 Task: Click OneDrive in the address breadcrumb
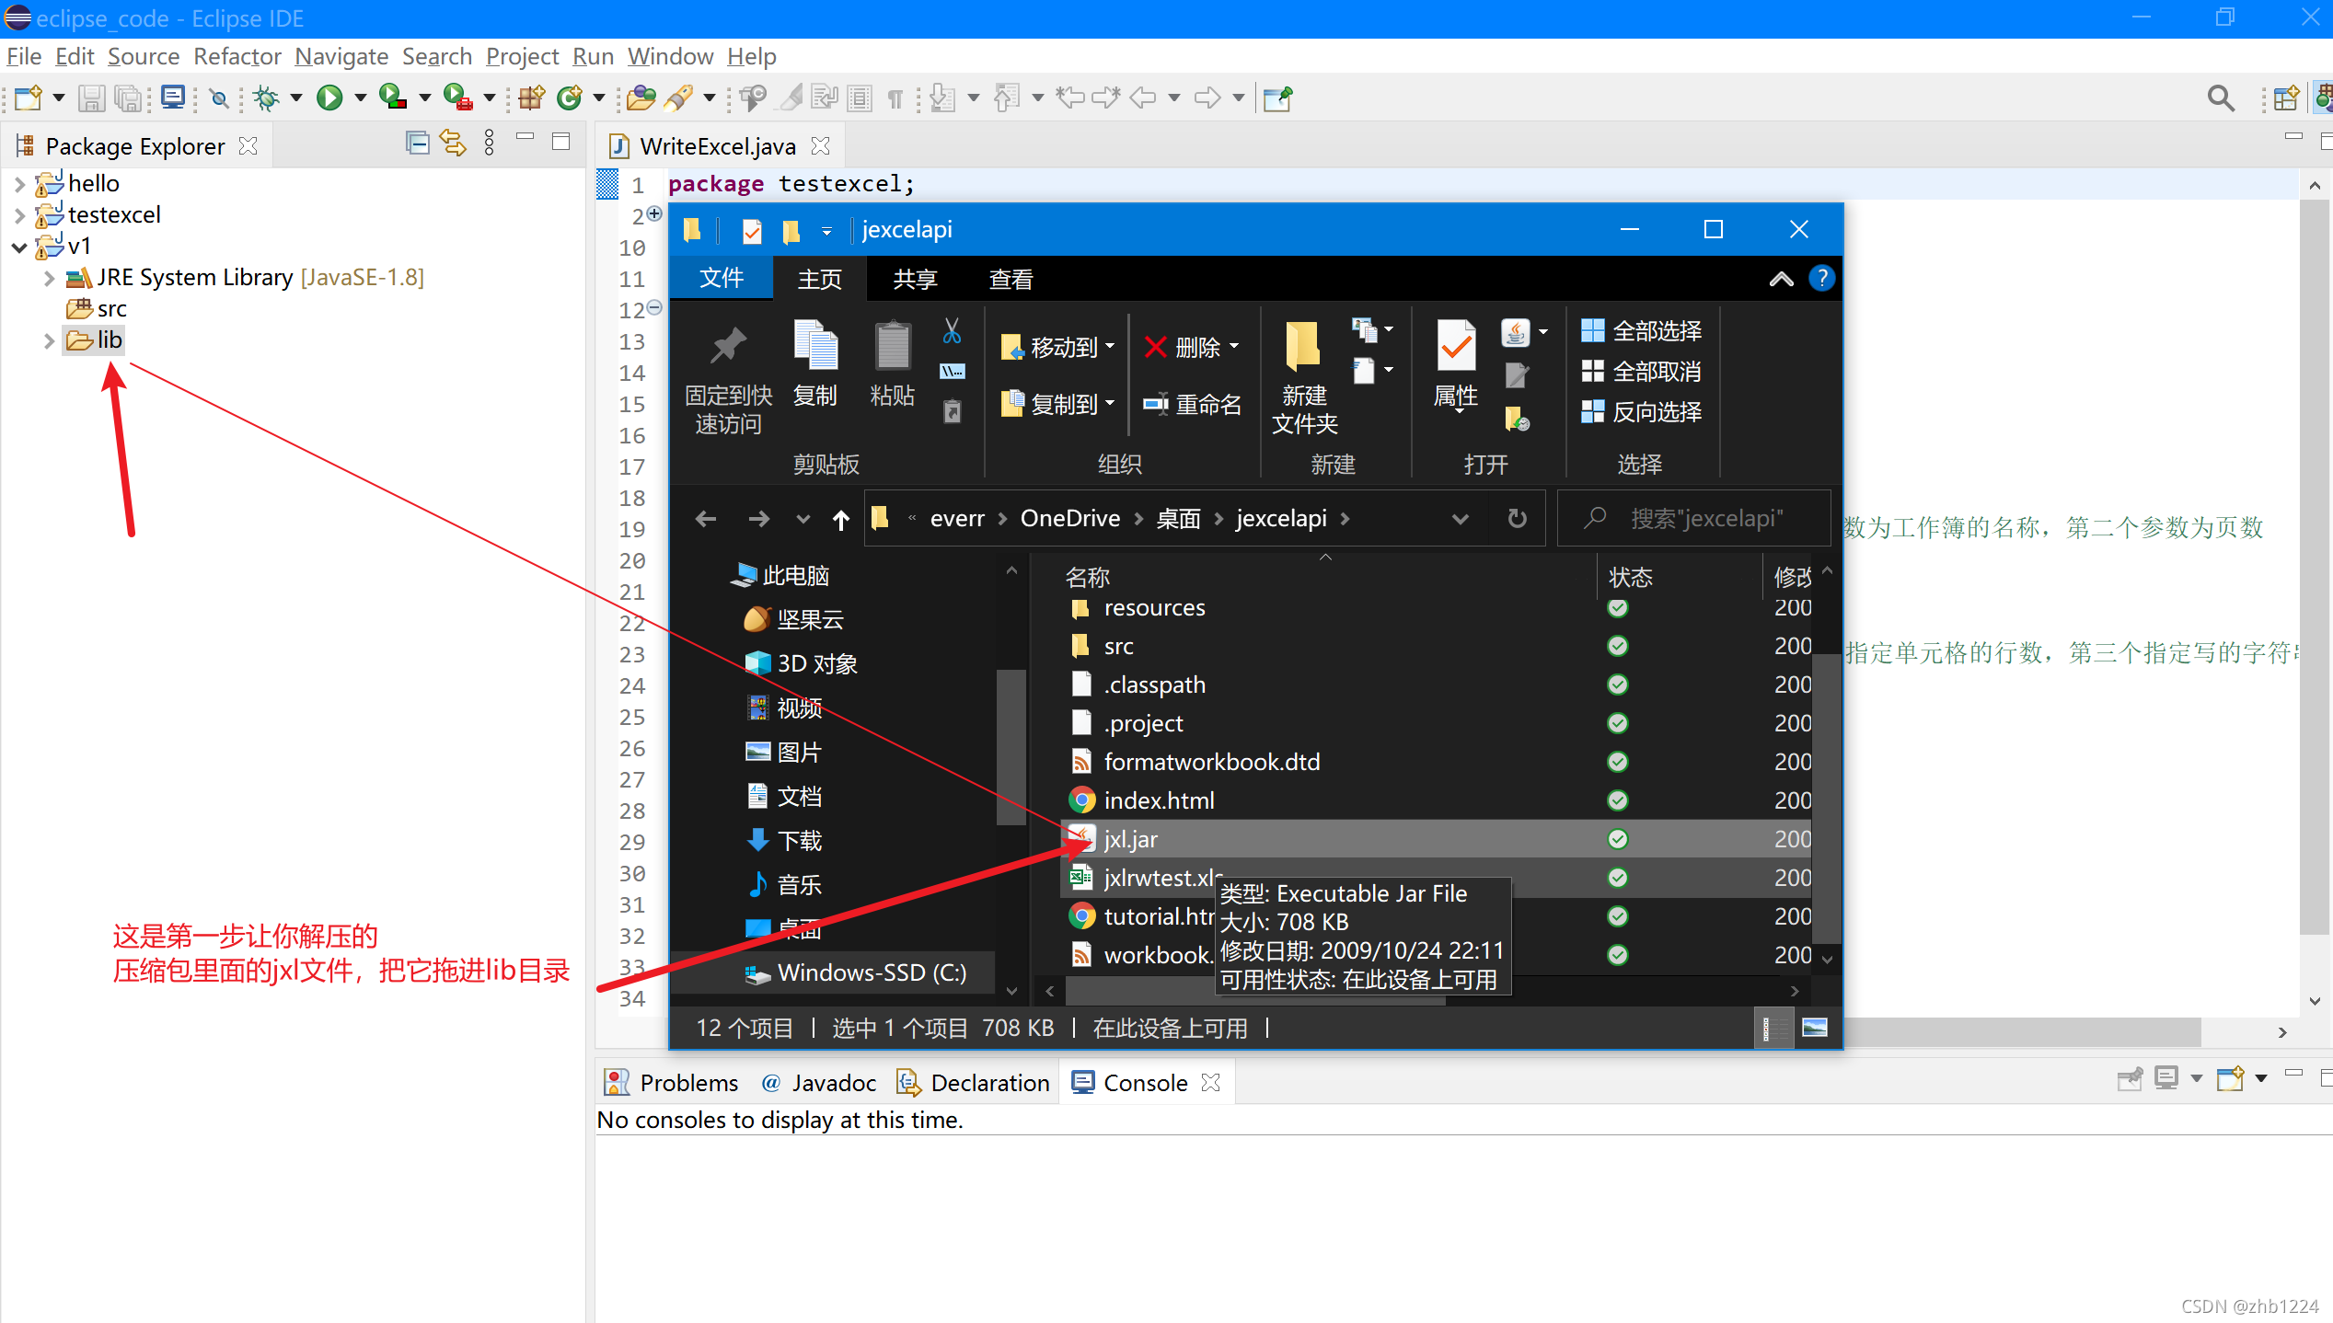[1069, 519]
